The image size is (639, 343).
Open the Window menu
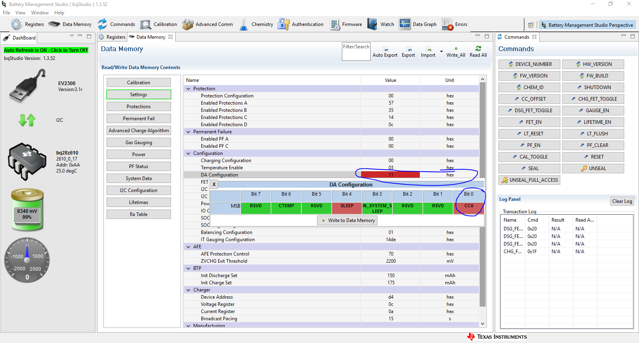40,13
